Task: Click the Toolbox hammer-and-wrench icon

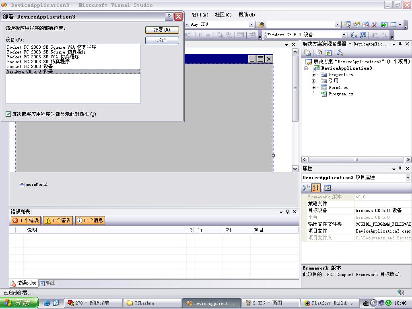Action: (375, 25)
